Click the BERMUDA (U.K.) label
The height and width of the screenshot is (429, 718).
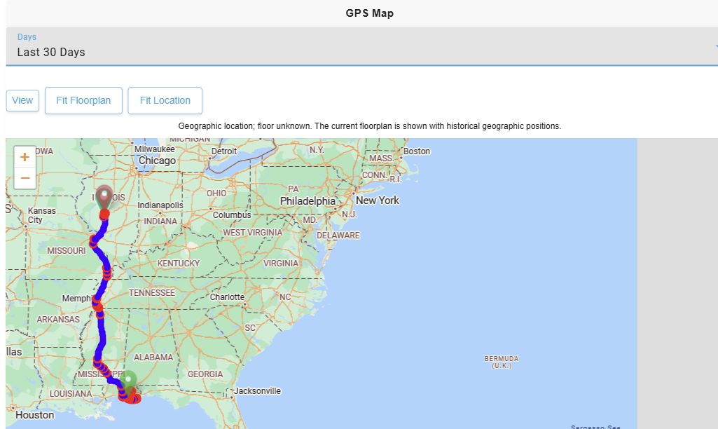[502, 362]
